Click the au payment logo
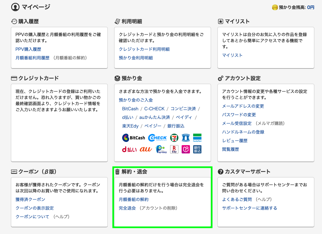 click(x=145, y=149)
